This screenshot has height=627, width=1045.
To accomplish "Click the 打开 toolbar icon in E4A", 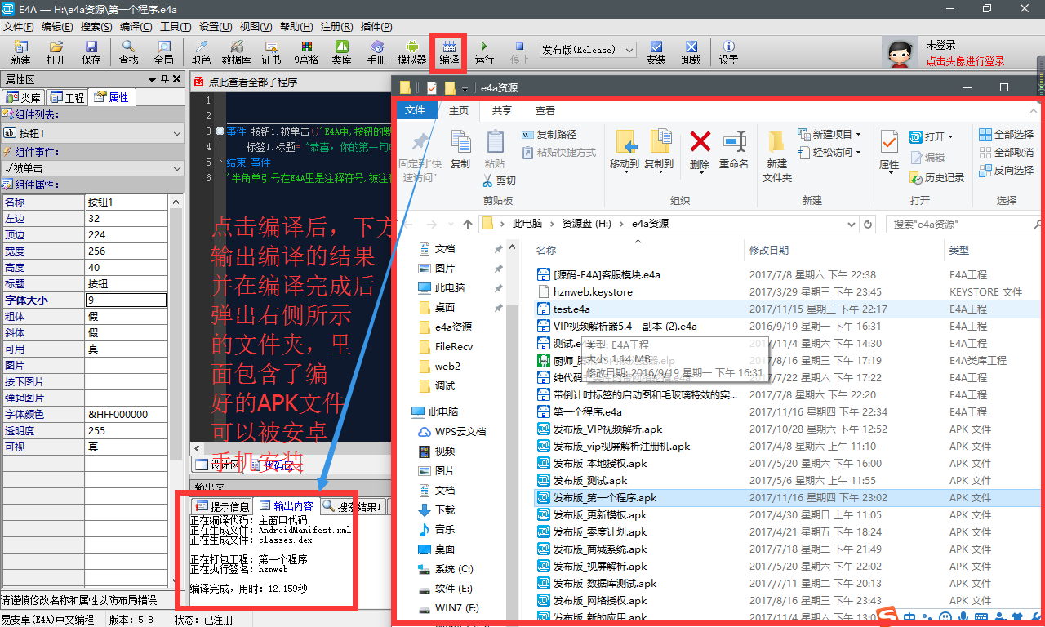I will [56, 52].
